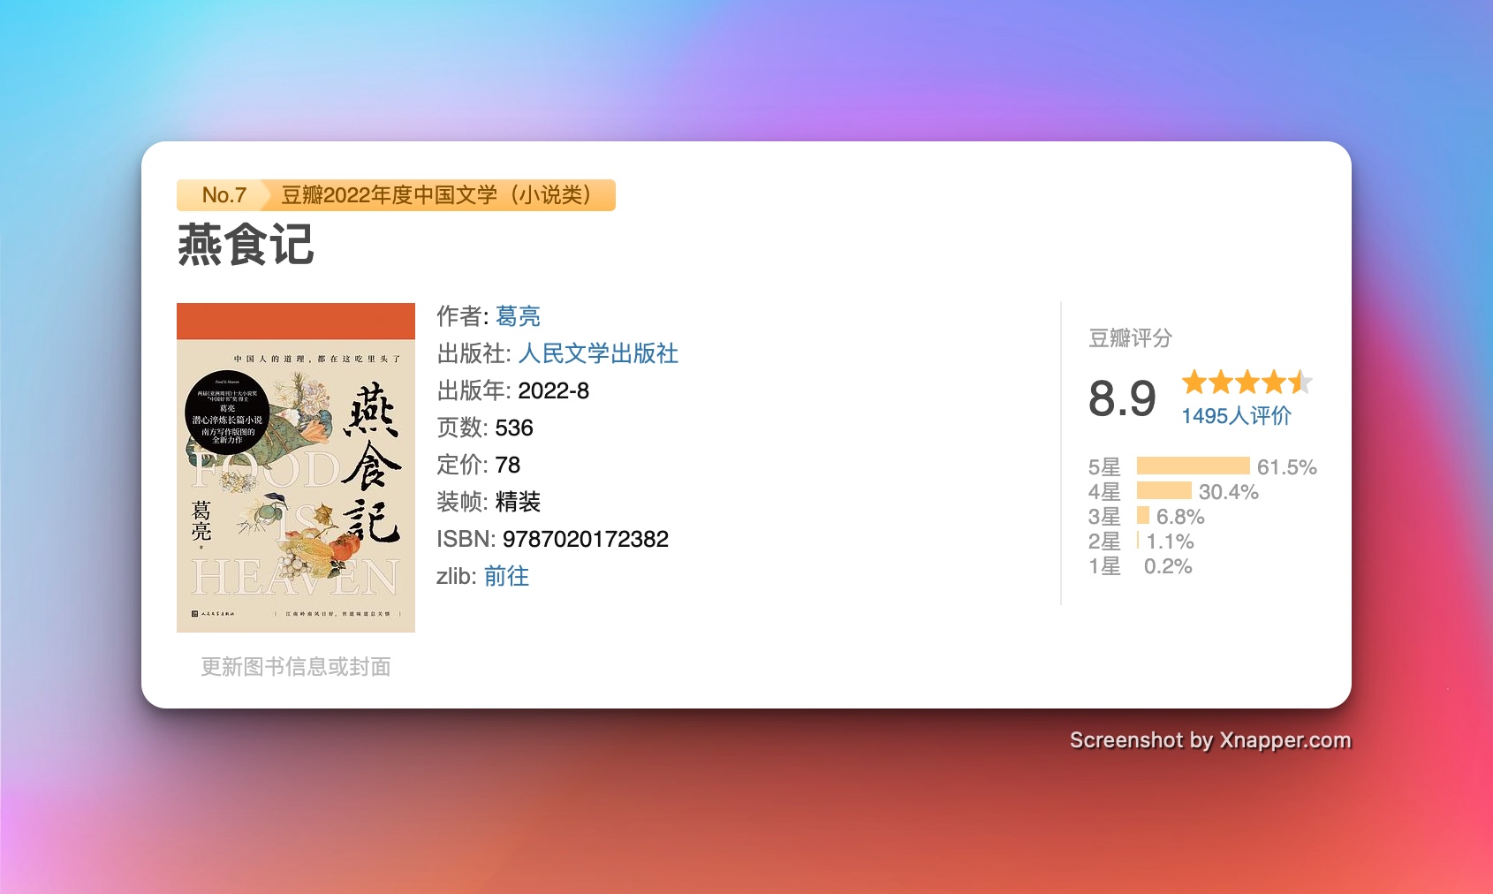The image size is (1493, 894).
Task: Click the 0.2% percentage
Action: pos(1168,566)
